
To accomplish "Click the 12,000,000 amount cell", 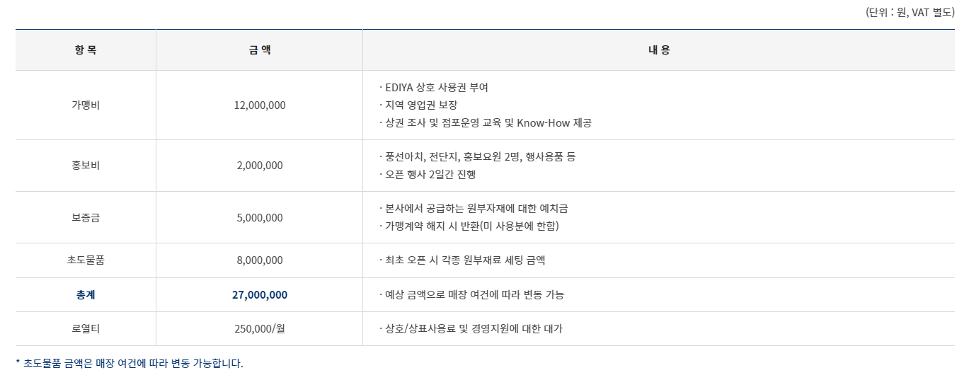I will coord(260,105).
